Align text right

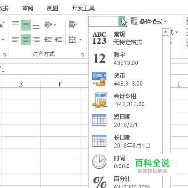[36, 39]
